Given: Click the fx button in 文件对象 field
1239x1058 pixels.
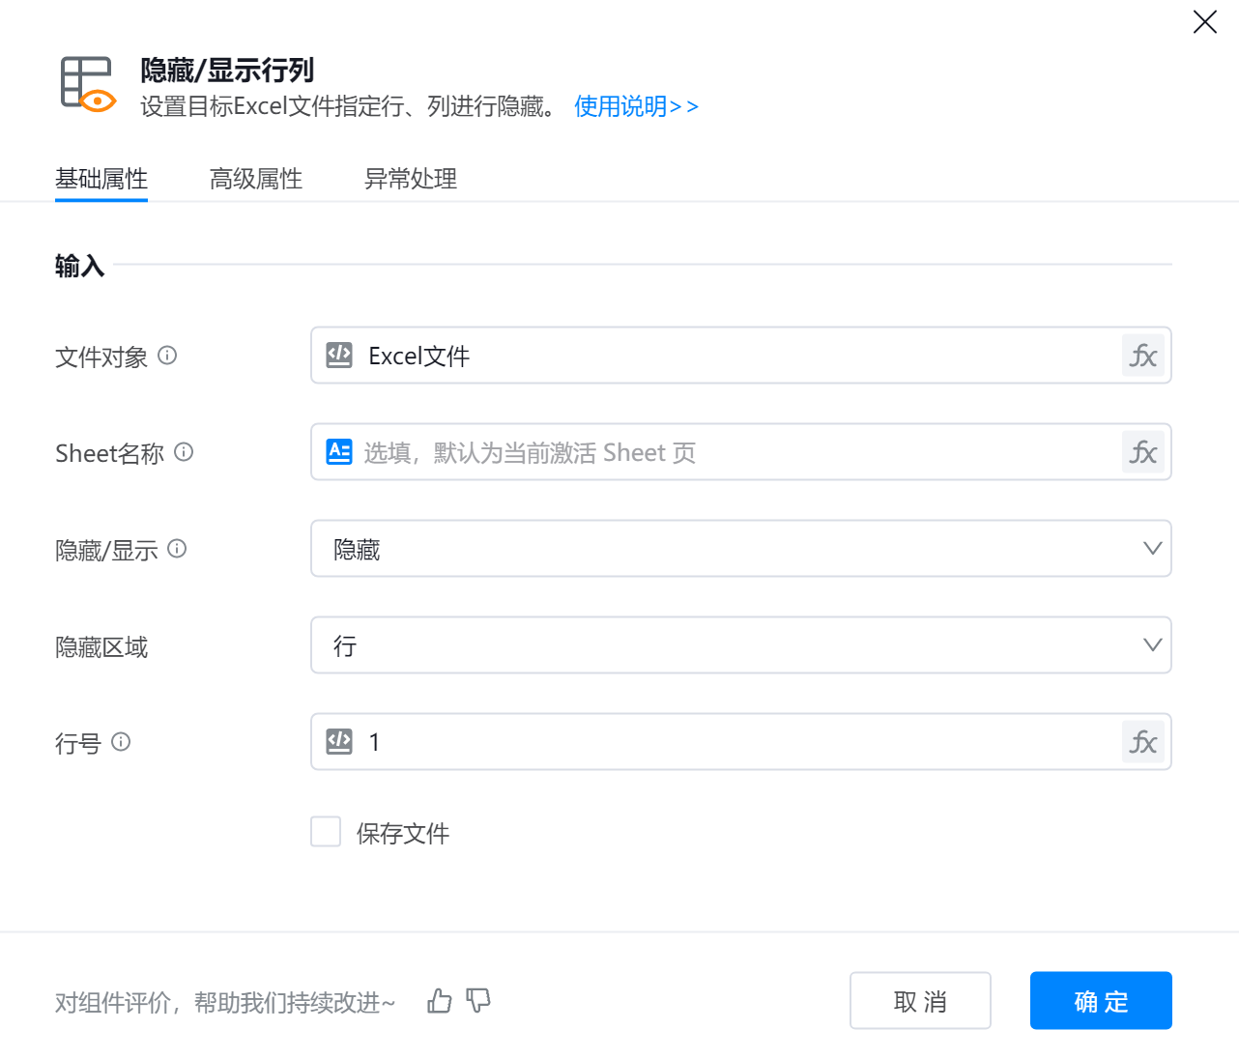Looking at the screenshot, I should (x=1142, y=356).
